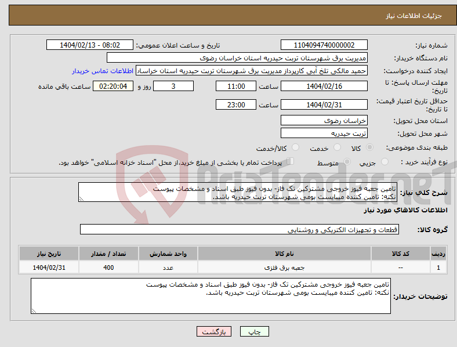This screenshot has width=457, height=347.
Task: Click the announcement date field 1404/02/13 - 08:02
Action: click(90, 45)
